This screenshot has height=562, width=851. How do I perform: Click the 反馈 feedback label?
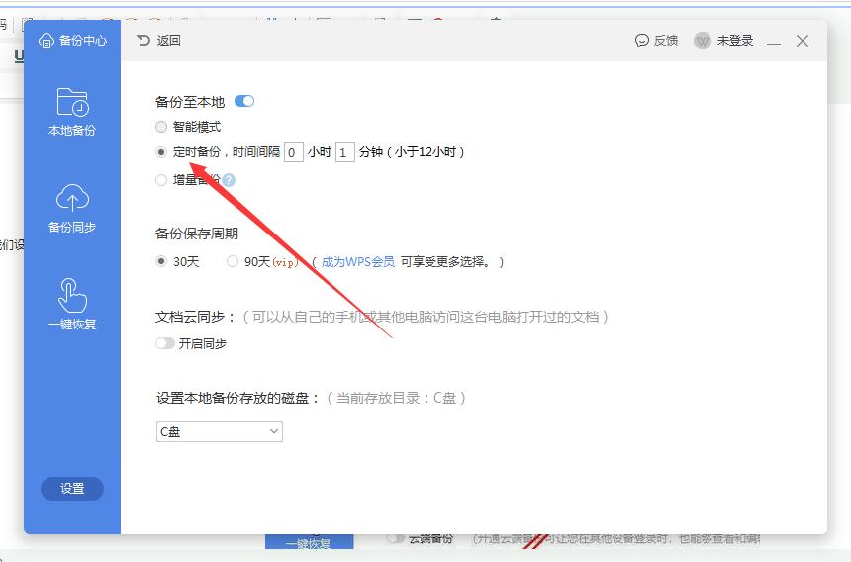[665, 41]
